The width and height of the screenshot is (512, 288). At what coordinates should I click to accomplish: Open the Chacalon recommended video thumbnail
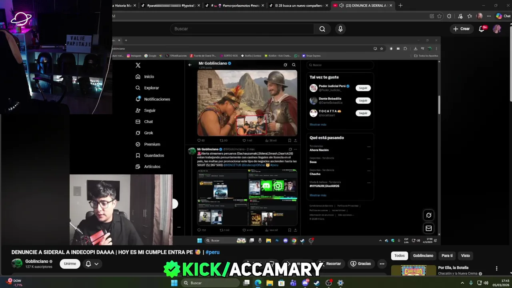coord(414,271)
